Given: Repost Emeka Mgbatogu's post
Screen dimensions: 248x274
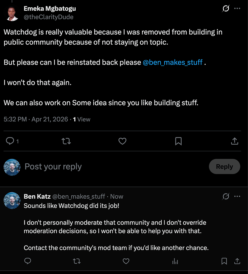Looking at the screenshot, I should point(66,141).
